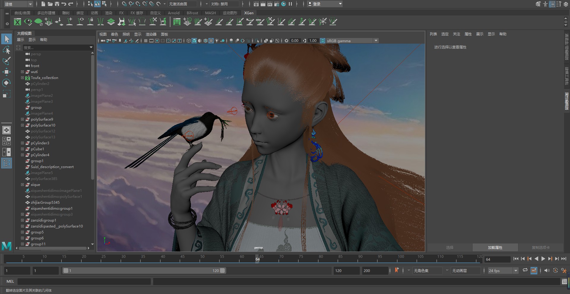Start IPR render from the status line
This screenshot has height=294, width=570.
[270, 4]
